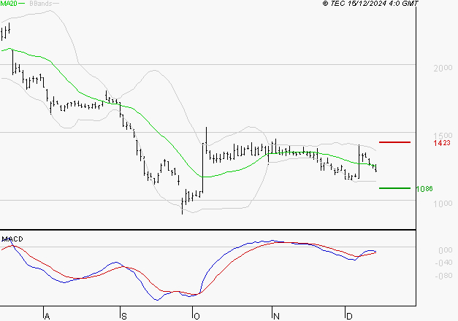Click month marker N on time axis
Screen dimensions: 458x321
(x=276, y=316)
